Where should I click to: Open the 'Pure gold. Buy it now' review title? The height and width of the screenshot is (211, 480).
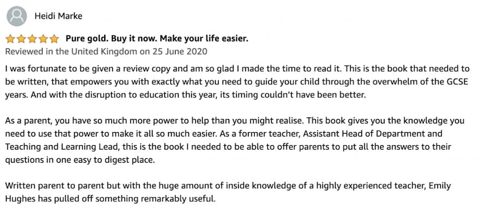tap(157, 39)
